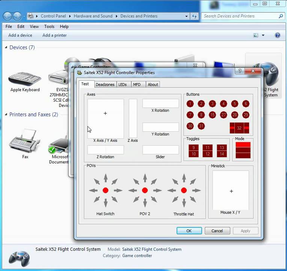Click toggle indicator 14

coord(222,154)
